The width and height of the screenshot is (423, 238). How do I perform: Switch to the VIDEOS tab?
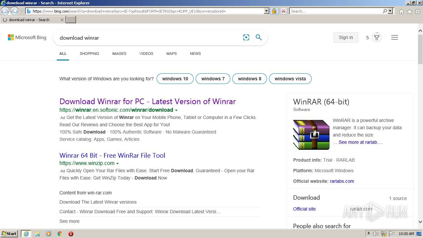(x=146, y=54)
